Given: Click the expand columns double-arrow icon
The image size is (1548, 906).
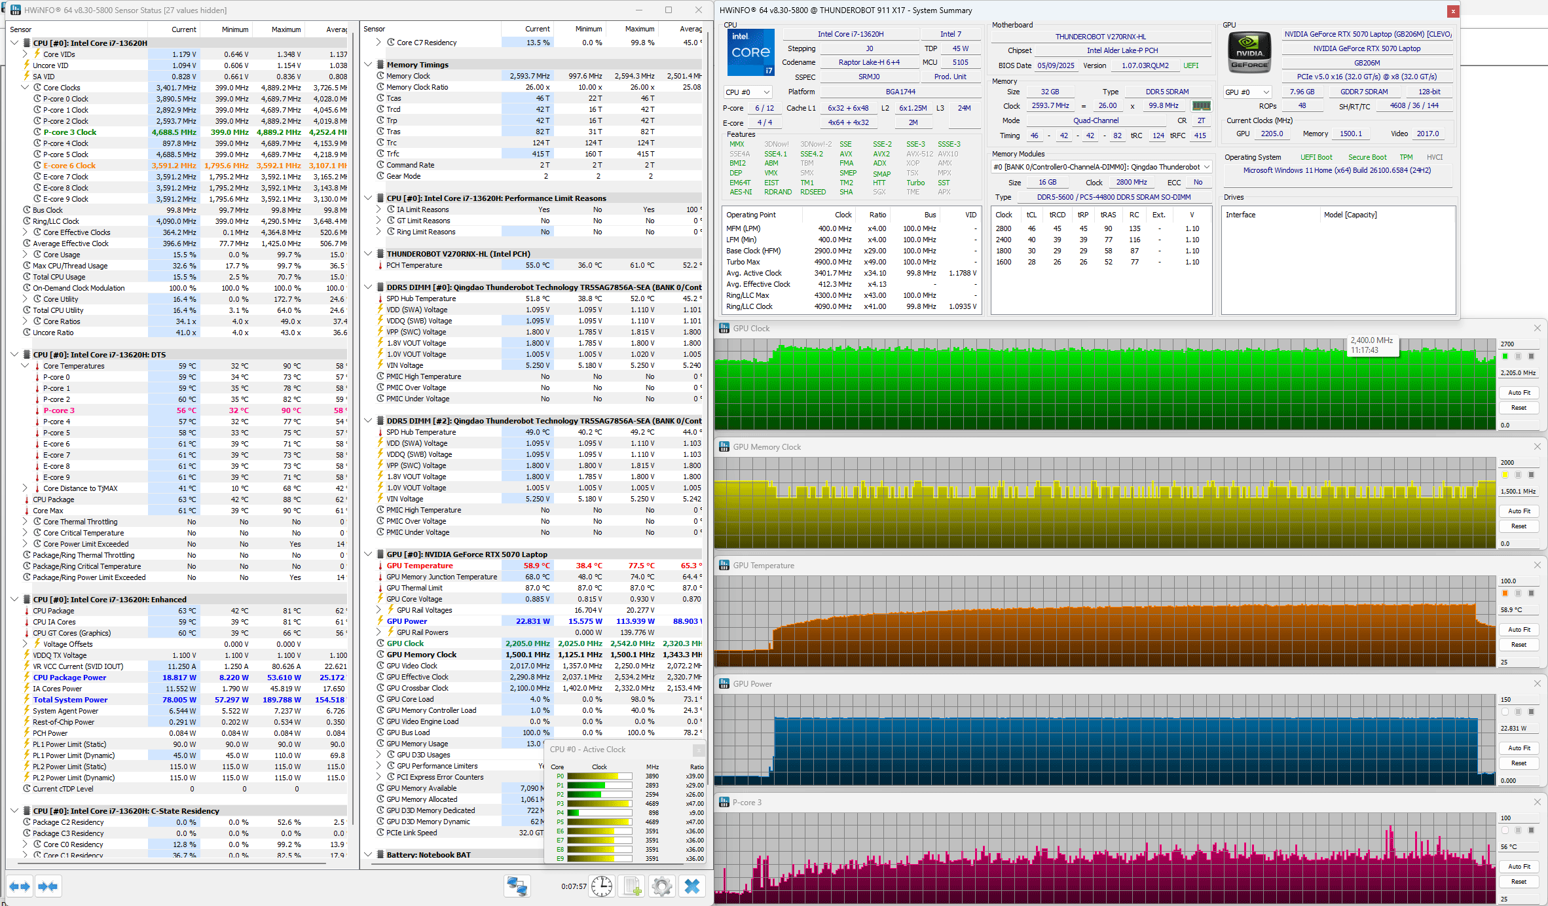Looking at the screenshot, I should [19, 886].
